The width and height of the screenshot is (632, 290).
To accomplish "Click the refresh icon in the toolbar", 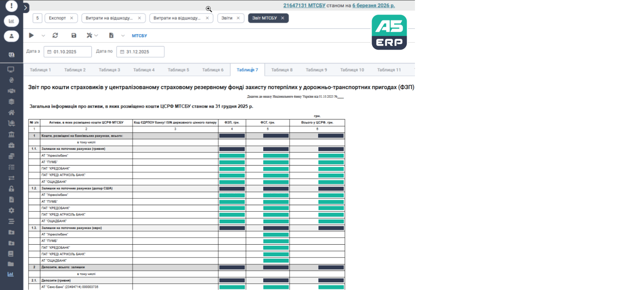I will point(55,35).
